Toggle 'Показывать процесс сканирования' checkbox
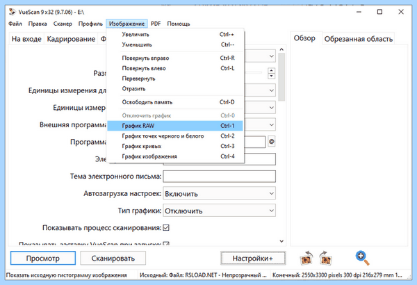The image size is (417, 285). (x=166, y=228)
